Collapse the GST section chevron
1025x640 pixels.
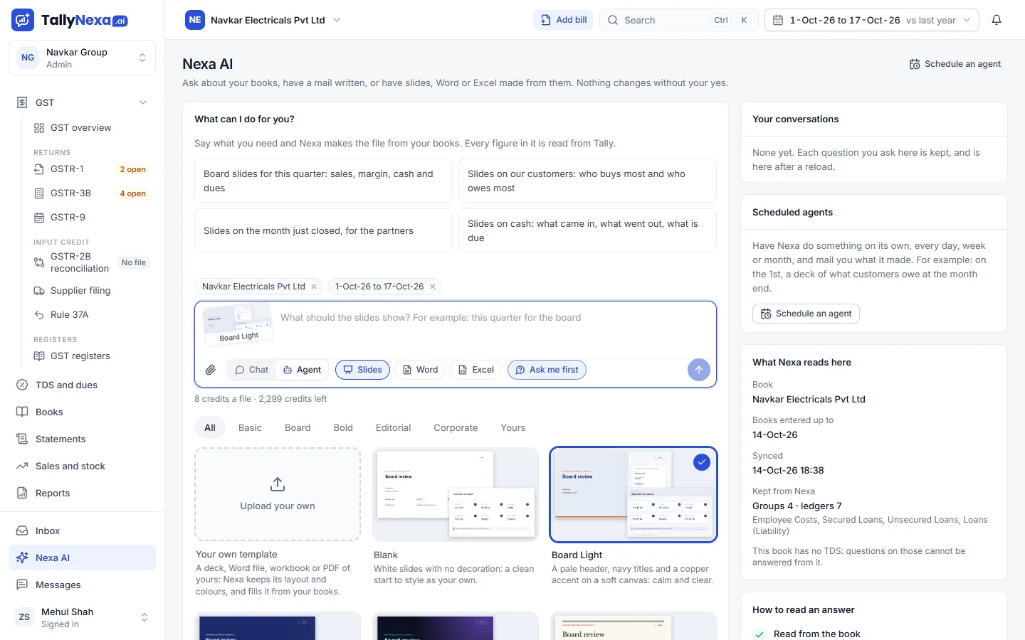pos(143,102)
